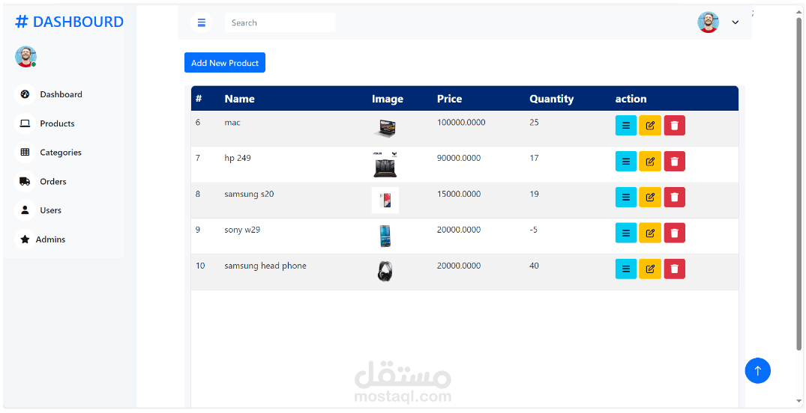Click the page vertical scrollbar
The width and height of the screenshot is (806, 413).
[x=799, y=185]
